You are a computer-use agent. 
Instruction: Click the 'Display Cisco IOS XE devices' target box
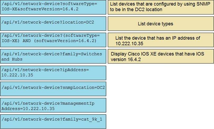161,56
